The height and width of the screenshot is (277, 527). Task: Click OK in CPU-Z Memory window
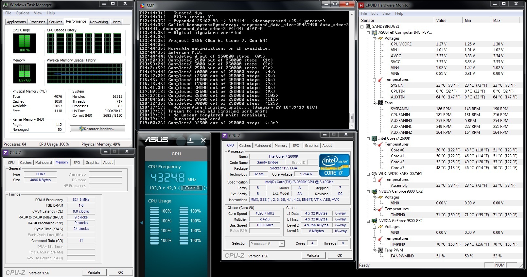(x=121, y=272)
